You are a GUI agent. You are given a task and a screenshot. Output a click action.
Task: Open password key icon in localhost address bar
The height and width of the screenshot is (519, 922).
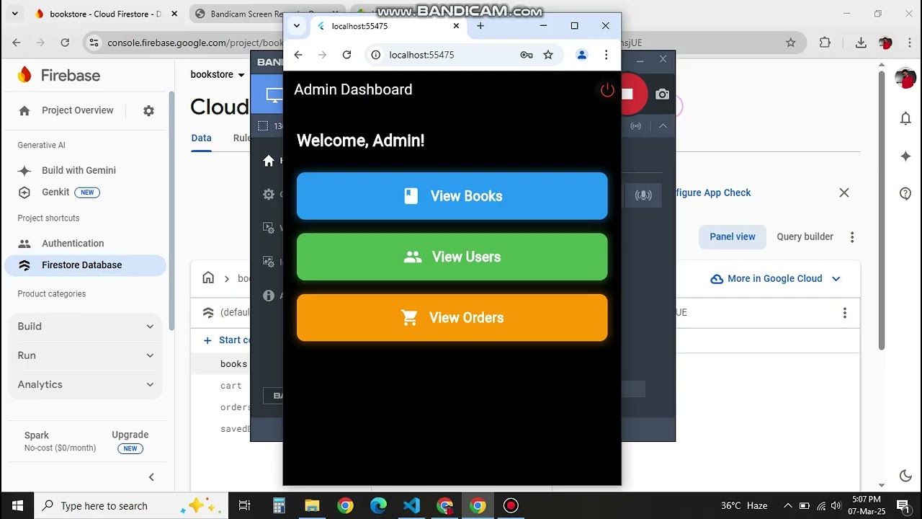tap(527, 55)
